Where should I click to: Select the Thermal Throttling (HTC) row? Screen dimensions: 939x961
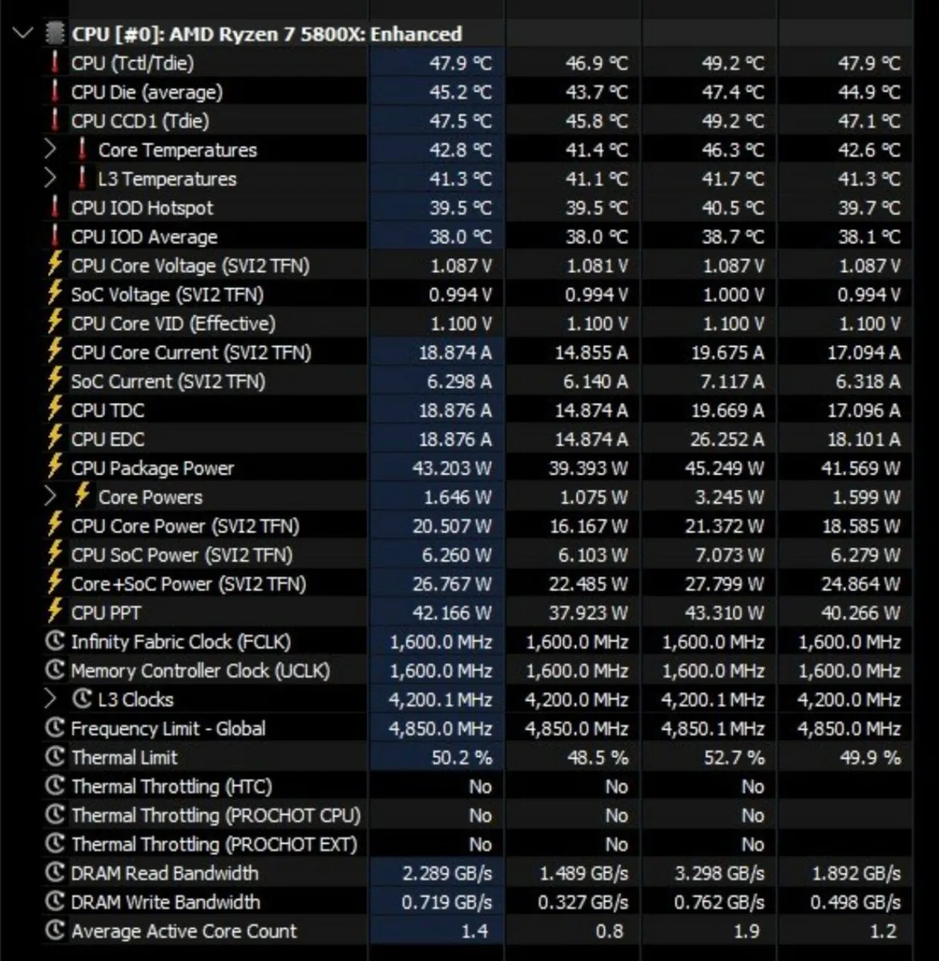point(171,786)
